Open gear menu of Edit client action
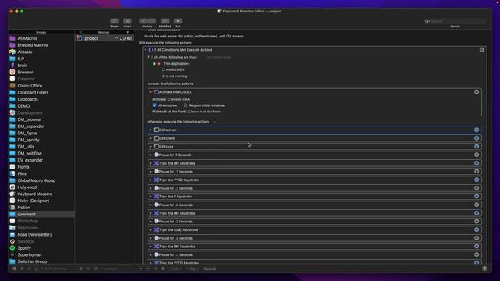The width and height of the screenshot is (500, 281). click(477, 138)
